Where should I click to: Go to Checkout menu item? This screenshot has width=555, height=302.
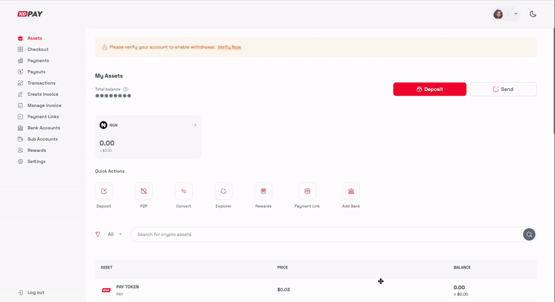coord(38,49)
